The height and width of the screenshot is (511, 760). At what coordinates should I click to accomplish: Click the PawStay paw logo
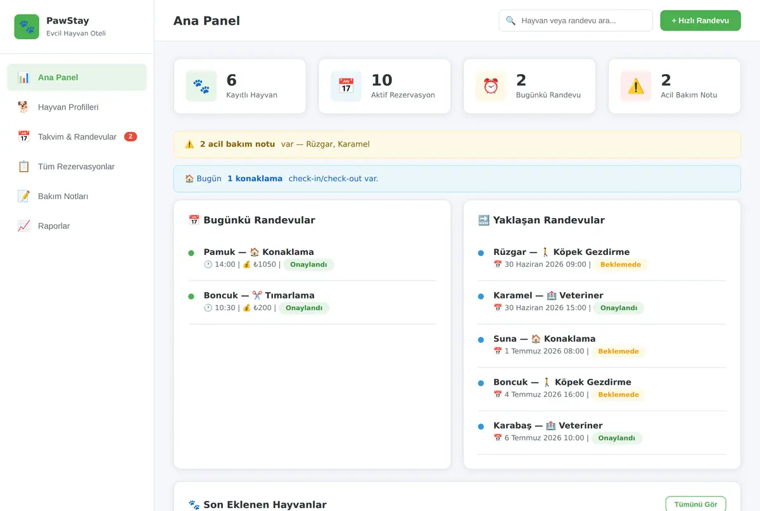27,27
